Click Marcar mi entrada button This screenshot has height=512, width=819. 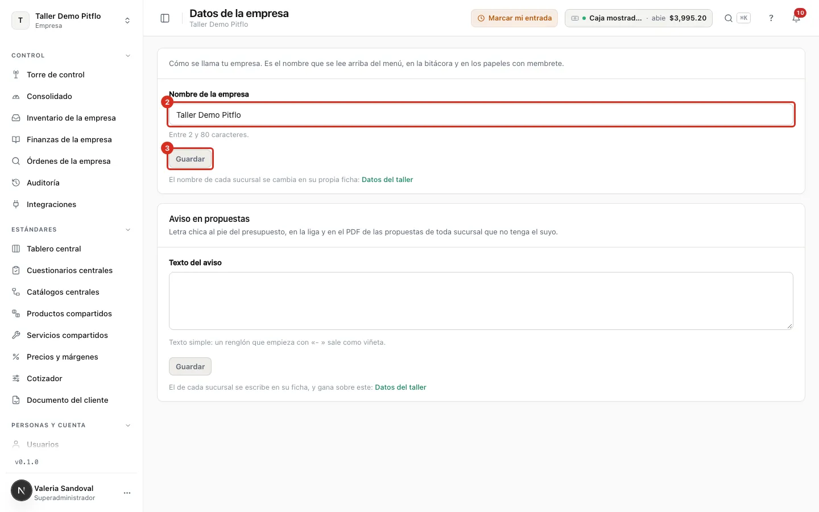(514, 18)
